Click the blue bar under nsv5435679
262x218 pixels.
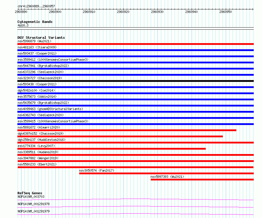pyautogui.click(x=135, y=106)
